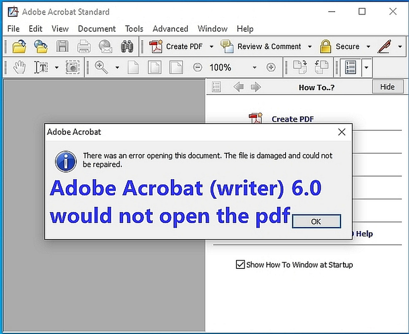Click the Secure lock button
This screenshot has height=334, width=409.
(340, 46)
